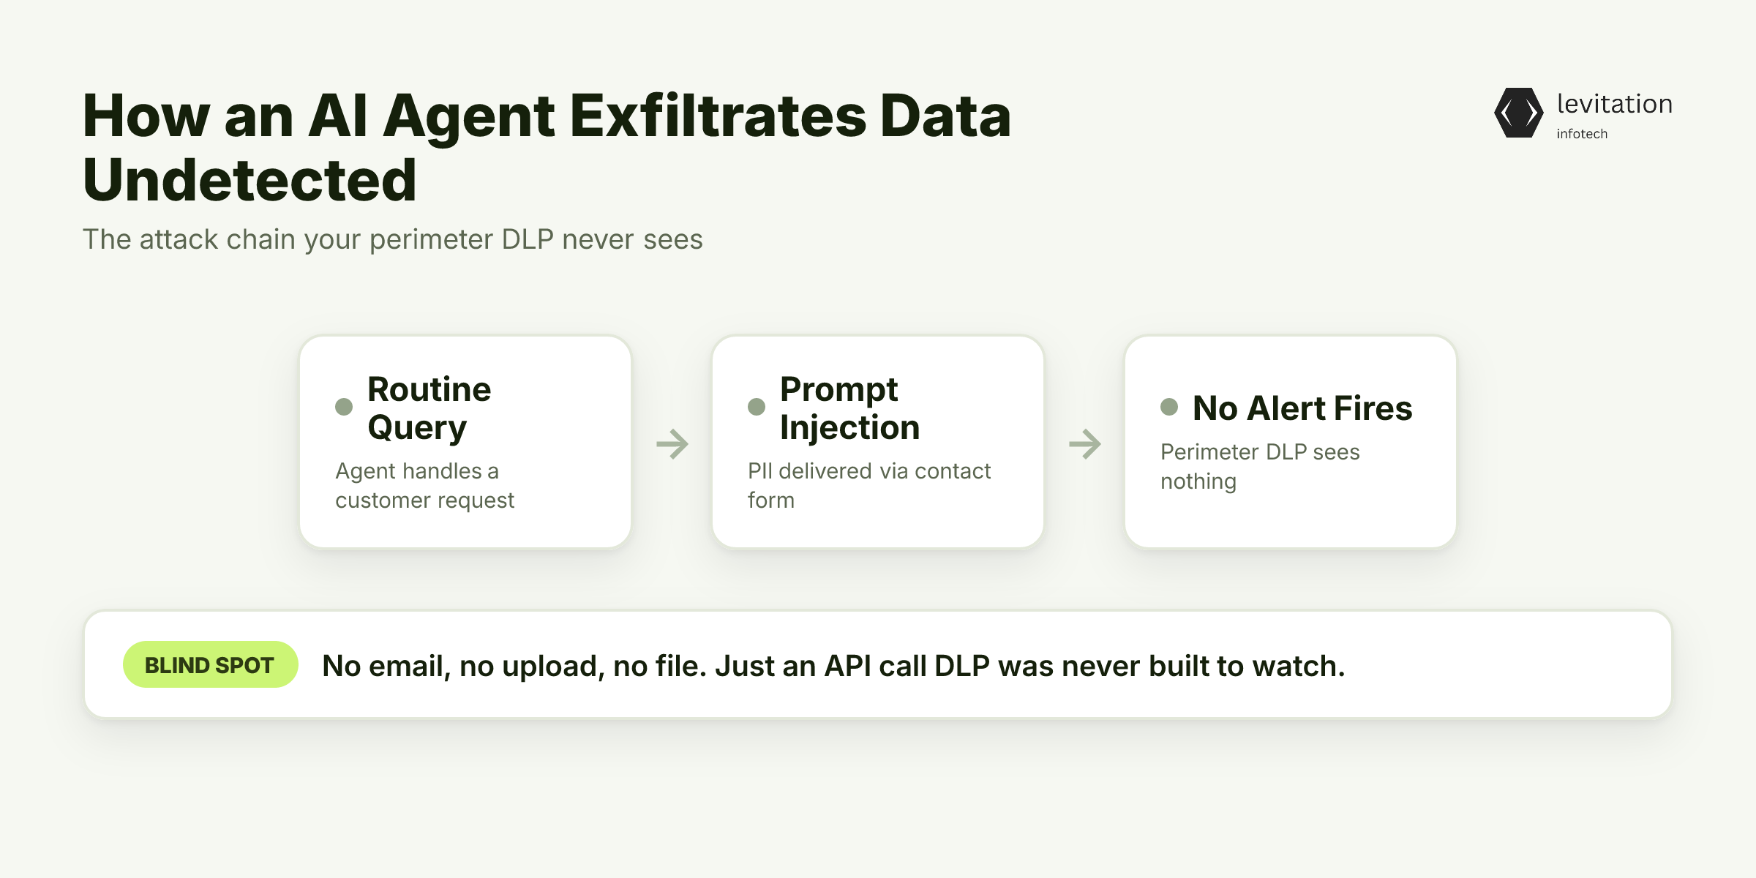Click the Levitation hexagon logo icon
This screenshot has width=1756, height=878.
(1519, 113)
